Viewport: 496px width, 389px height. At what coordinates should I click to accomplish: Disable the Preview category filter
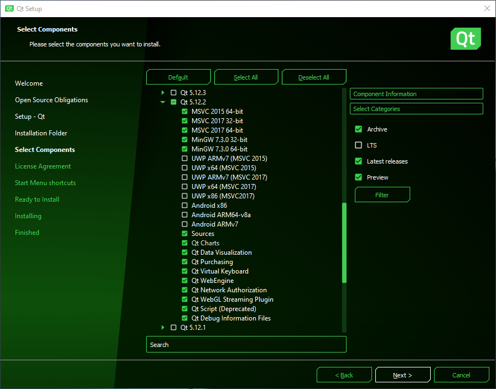[358, 177]
